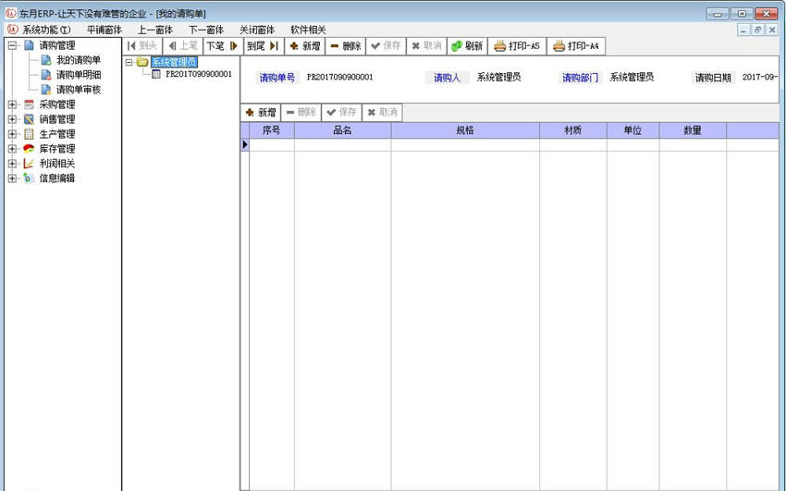Click the 生产管理 clipboard icon
Viewport: 786px width, 491px height.
[x=29, y=134]
